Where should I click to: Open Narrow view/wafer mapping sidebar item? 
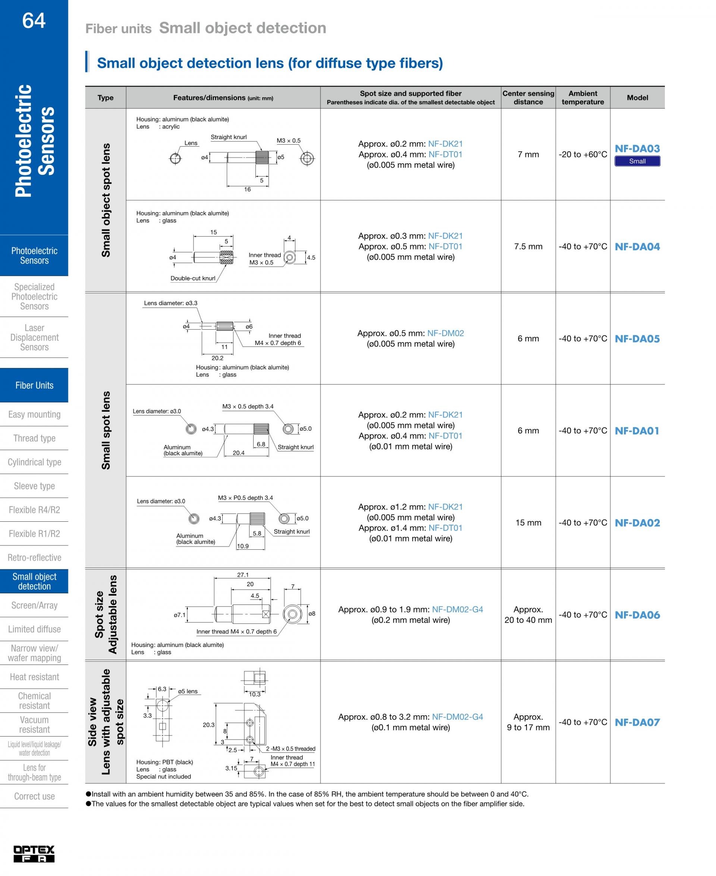coord(34,653)
